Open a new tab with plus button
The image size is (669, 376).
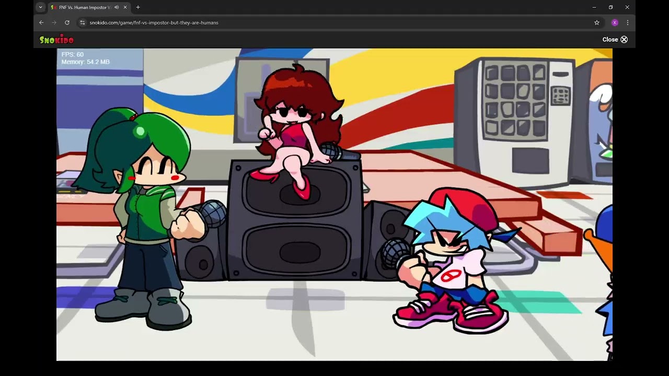click(138, 7)
